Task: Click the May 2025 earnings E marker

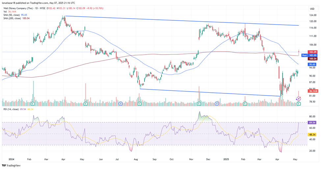Action: 299,104
